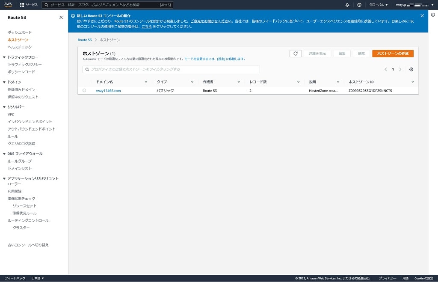The height and width of the screenshot is (282, 438).
Task: Open VPC under リゾルバー
Action: (x=11, y=115)
